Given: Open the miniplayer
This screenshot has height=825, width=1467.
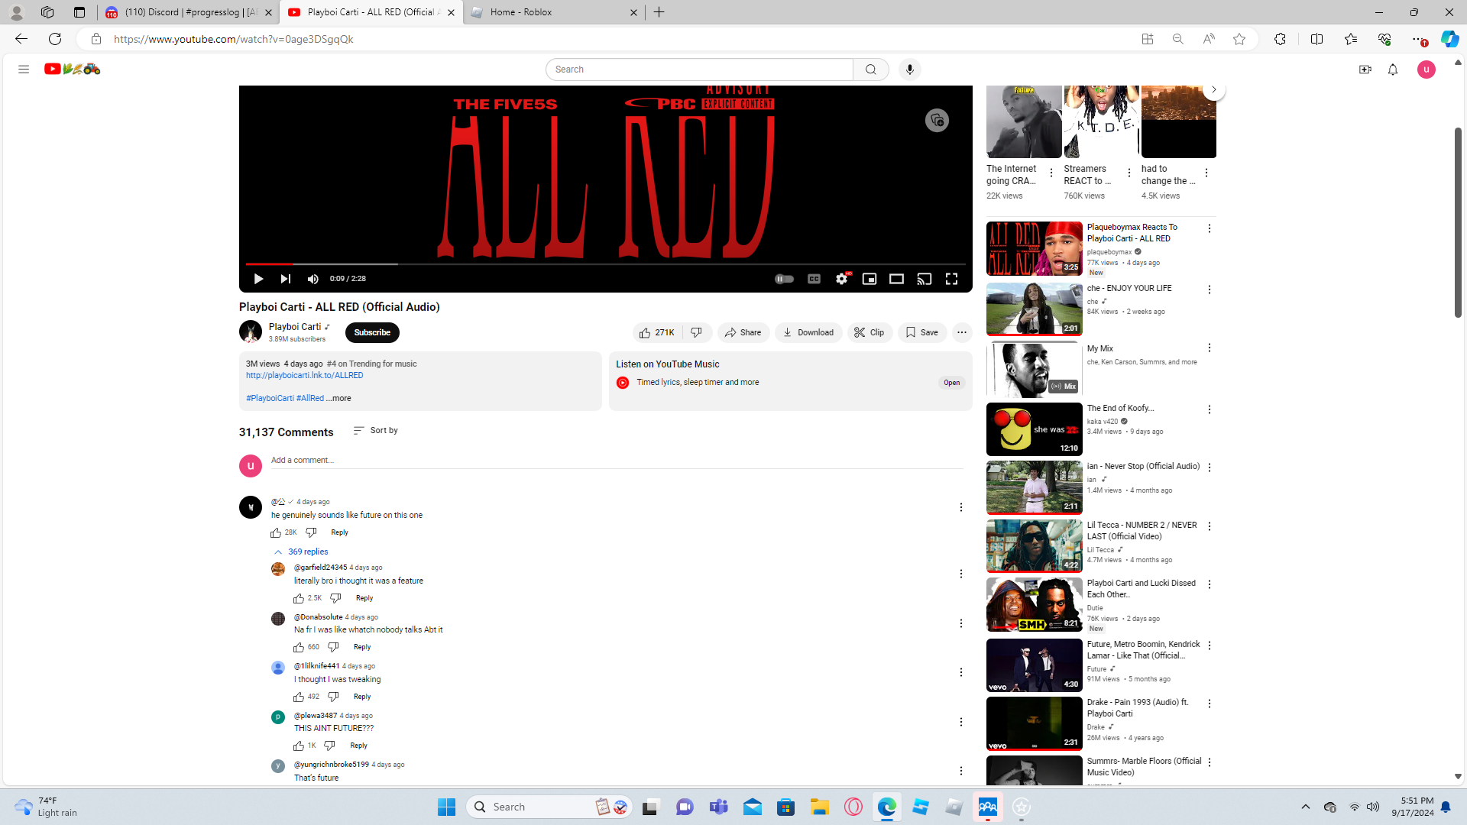Looking at the screenshot, I should [869, 279].
